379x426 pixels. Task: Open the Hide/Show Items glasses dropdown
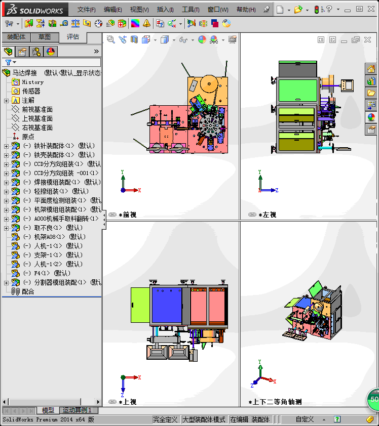point(193,40)
